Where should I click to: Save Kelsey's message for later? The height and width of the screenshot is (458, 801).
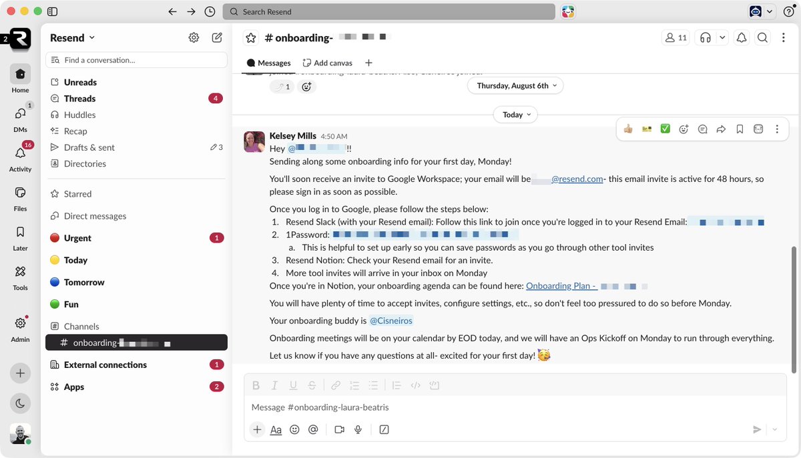740,129
